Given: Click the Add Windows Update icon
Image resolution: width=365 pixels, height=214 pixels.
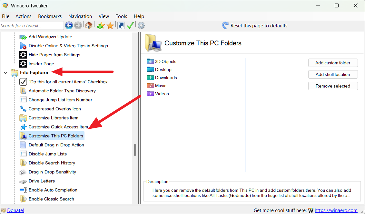Looking at the screenshot, I should pos(23,37).
